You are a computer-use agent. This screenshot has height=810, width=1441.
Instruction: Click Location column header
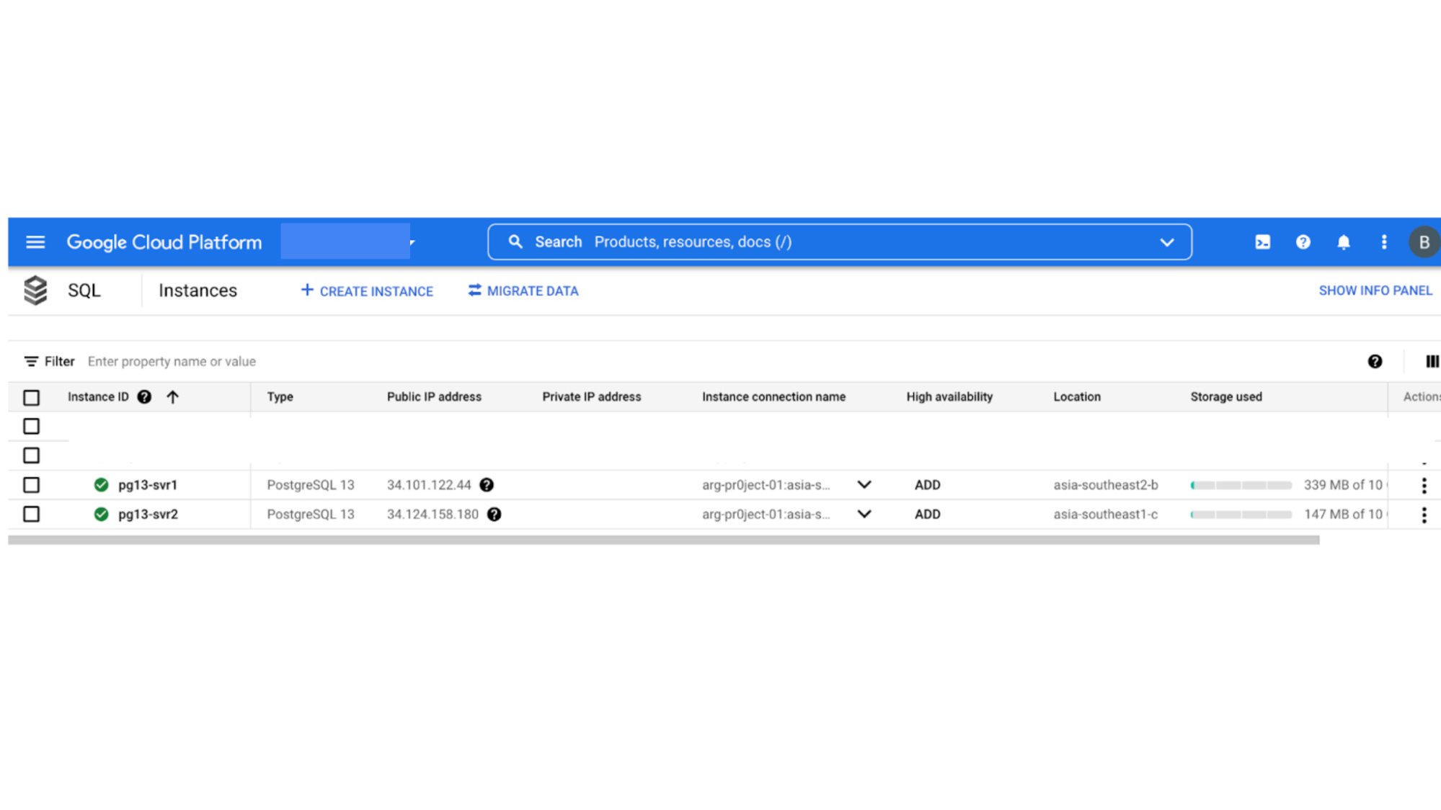coord(1077,396)
